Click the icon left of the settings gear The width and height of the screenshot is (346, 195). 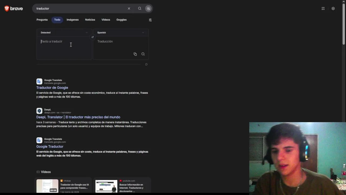[x=323, y=8]
